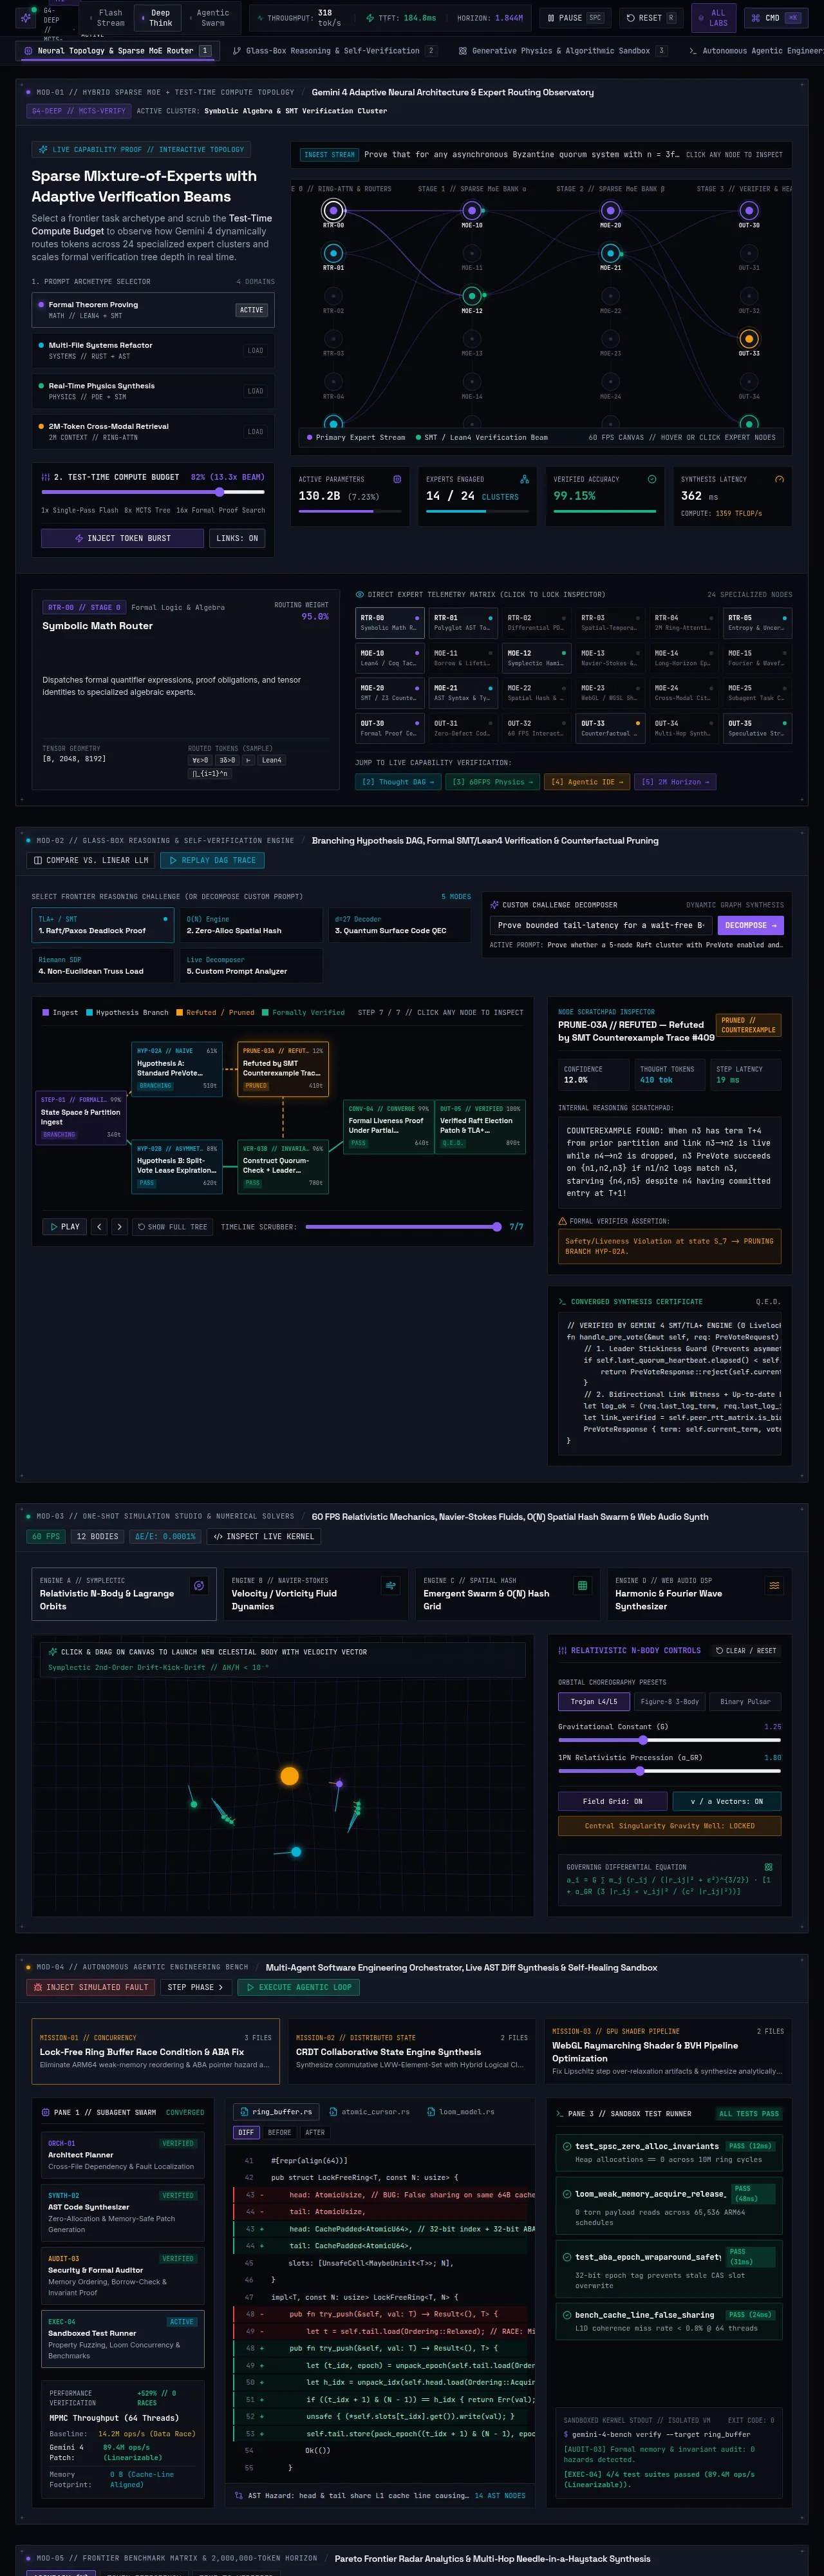Click CLEAR / RESET in N-Body controls

[746, 1650]
